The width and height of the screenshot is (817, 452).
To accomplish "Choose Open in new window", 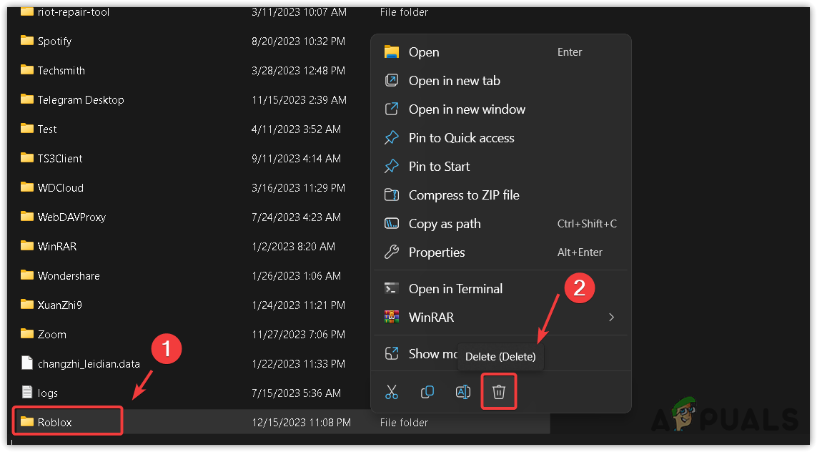I will point(467,109).
